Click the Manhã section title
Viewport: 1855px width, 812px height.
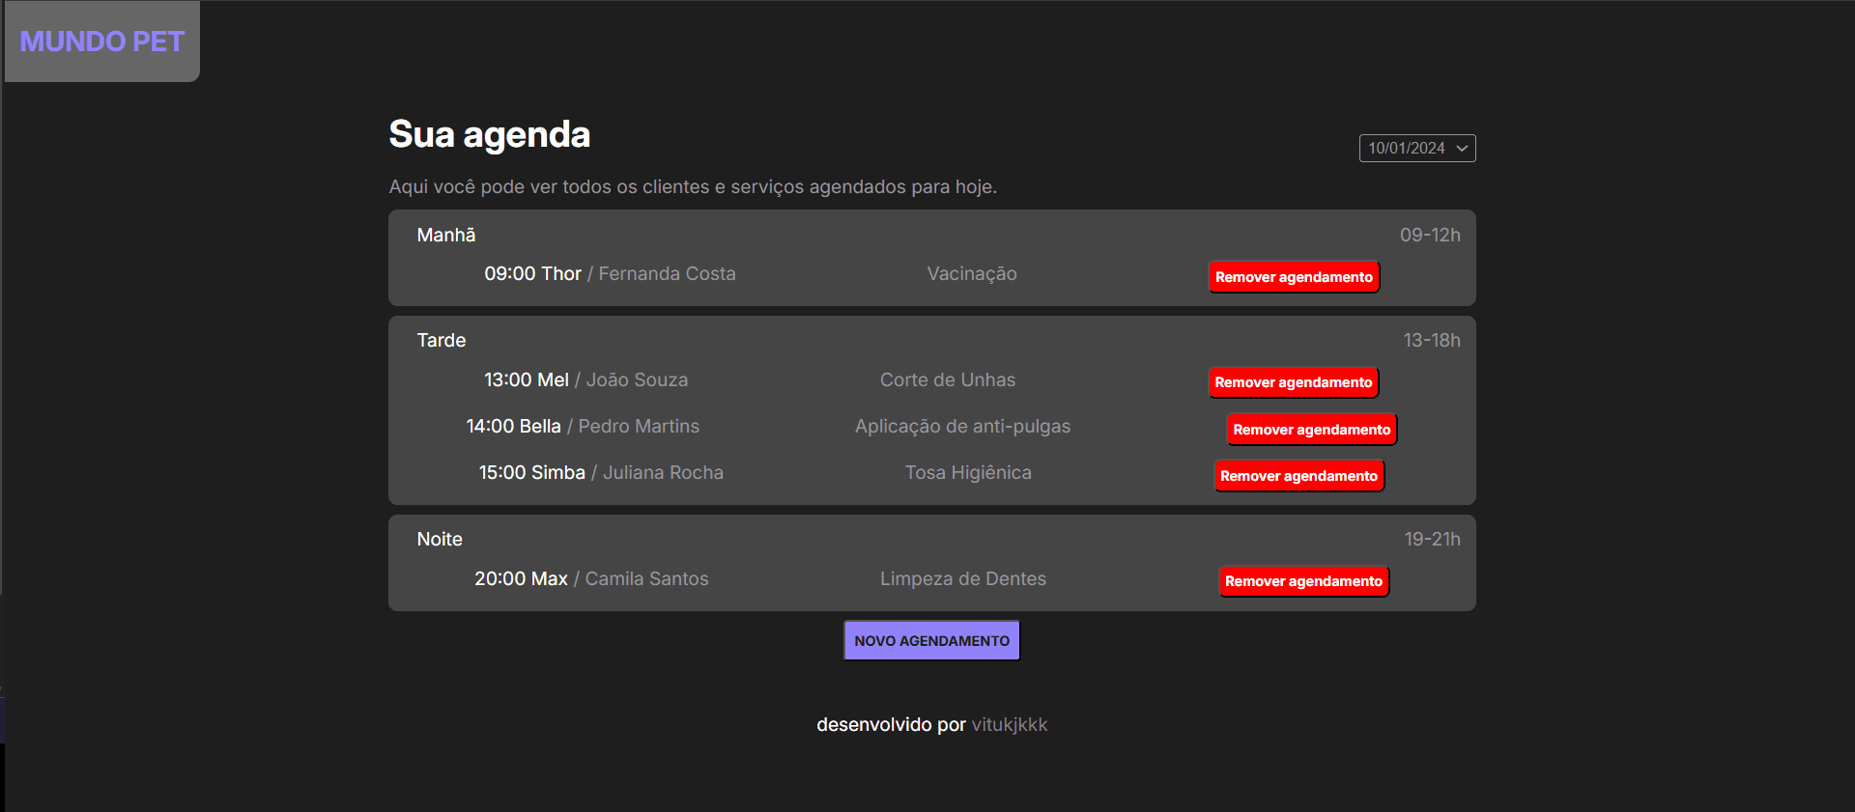click(446, 235)
